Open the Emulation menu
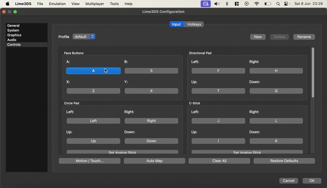 tap(57, 4)
